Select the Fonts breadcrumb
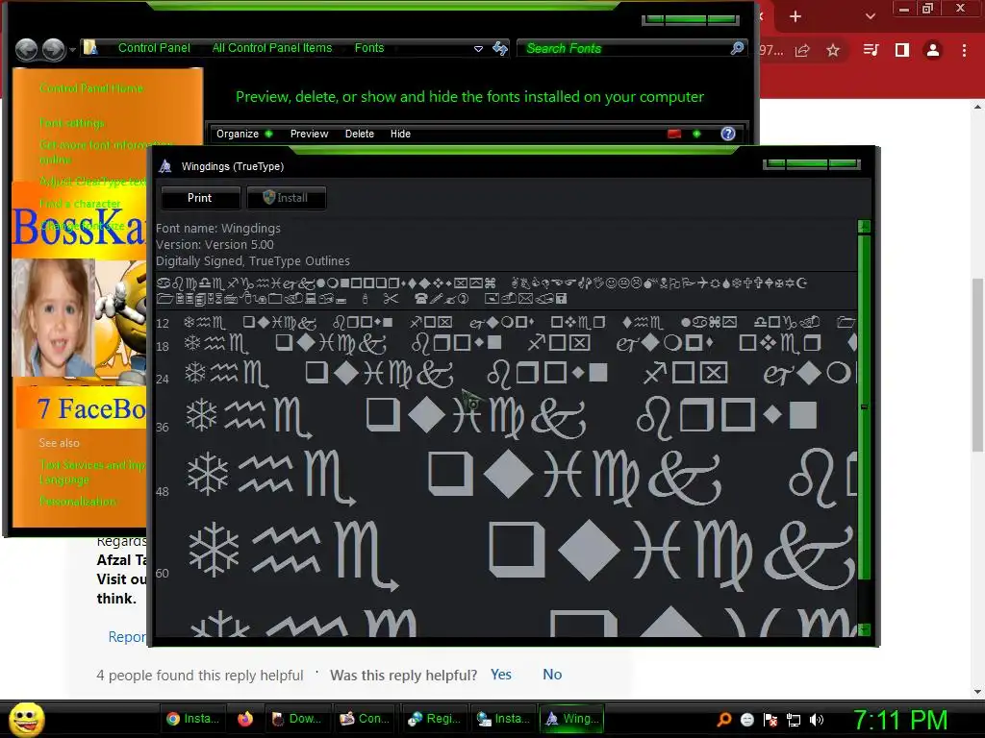Viewport: 985px width, 738px height. click(x=368, y=48)
